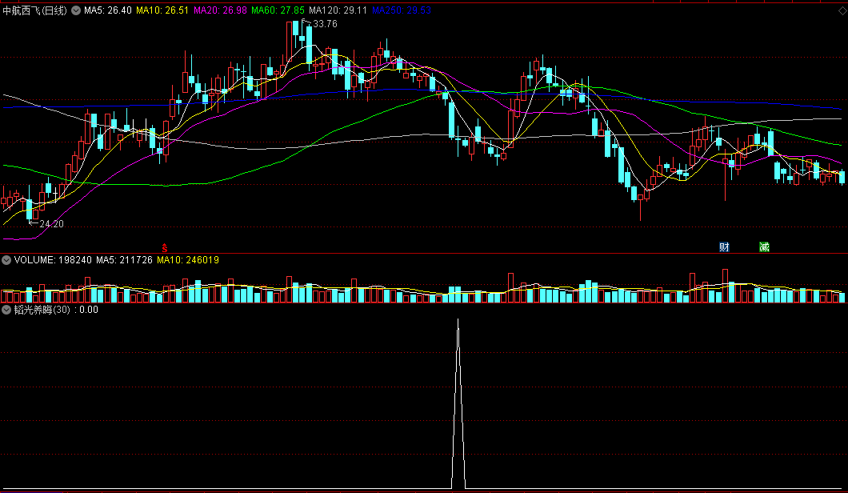The height and width of the screenshot is (493, 848).
Task: Select the MA120: 29.11 label
Action: click(338, 10)
